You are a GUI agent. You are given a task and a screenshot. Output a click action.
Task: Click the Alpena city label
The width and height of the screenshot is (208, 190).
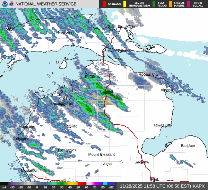coord(166,90)
